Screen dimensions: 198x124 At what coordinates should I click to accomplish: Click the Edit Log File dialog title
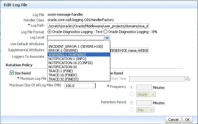(x=15, y=5)
